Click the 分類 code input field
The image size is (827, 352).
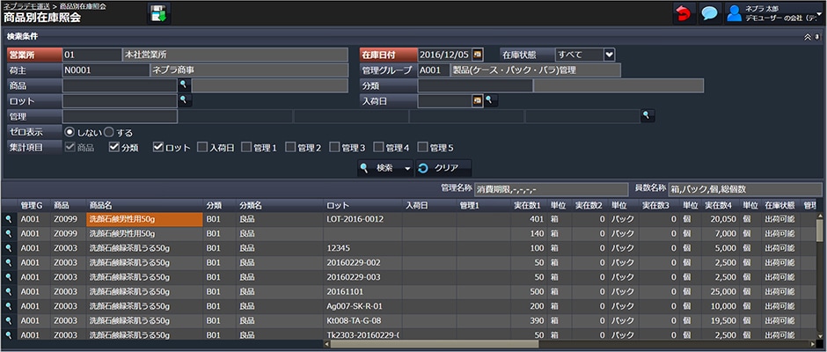click(475, 85)
